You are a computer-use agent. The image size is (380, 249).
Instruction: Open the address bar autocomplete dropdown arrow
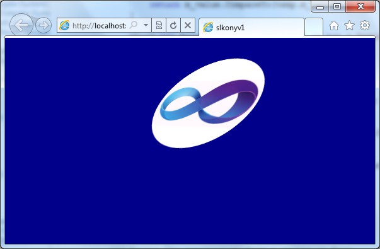(x=146, y=25)
